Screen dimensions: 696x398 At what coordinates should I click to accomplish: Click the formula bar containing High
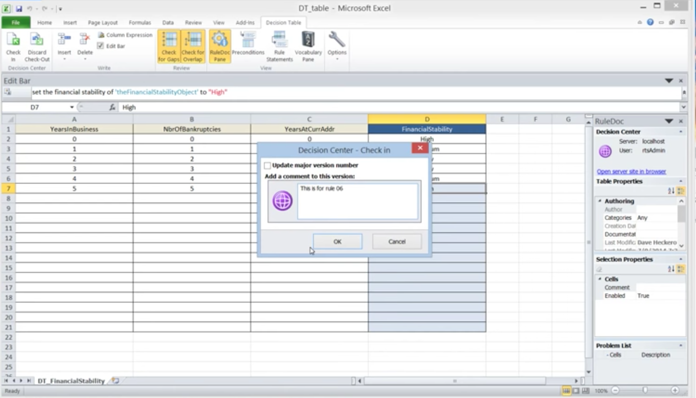coord(400,107)
